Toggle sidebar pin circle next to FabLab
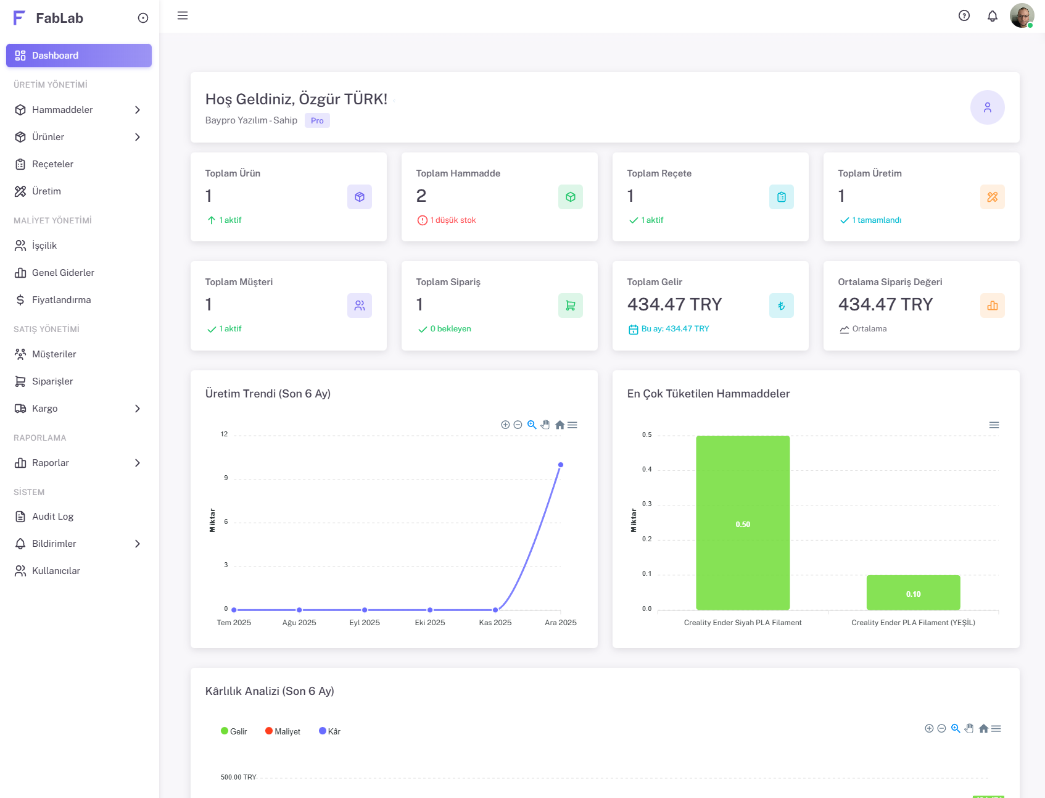This screenshot has width=1045, height=798. tap(143, 19)
